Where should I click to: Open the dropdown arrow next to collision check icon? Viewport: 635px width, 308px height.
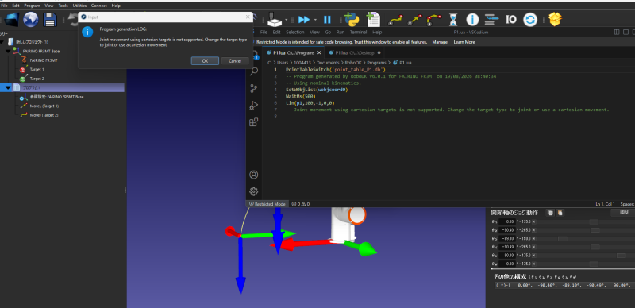coord(287,20)
